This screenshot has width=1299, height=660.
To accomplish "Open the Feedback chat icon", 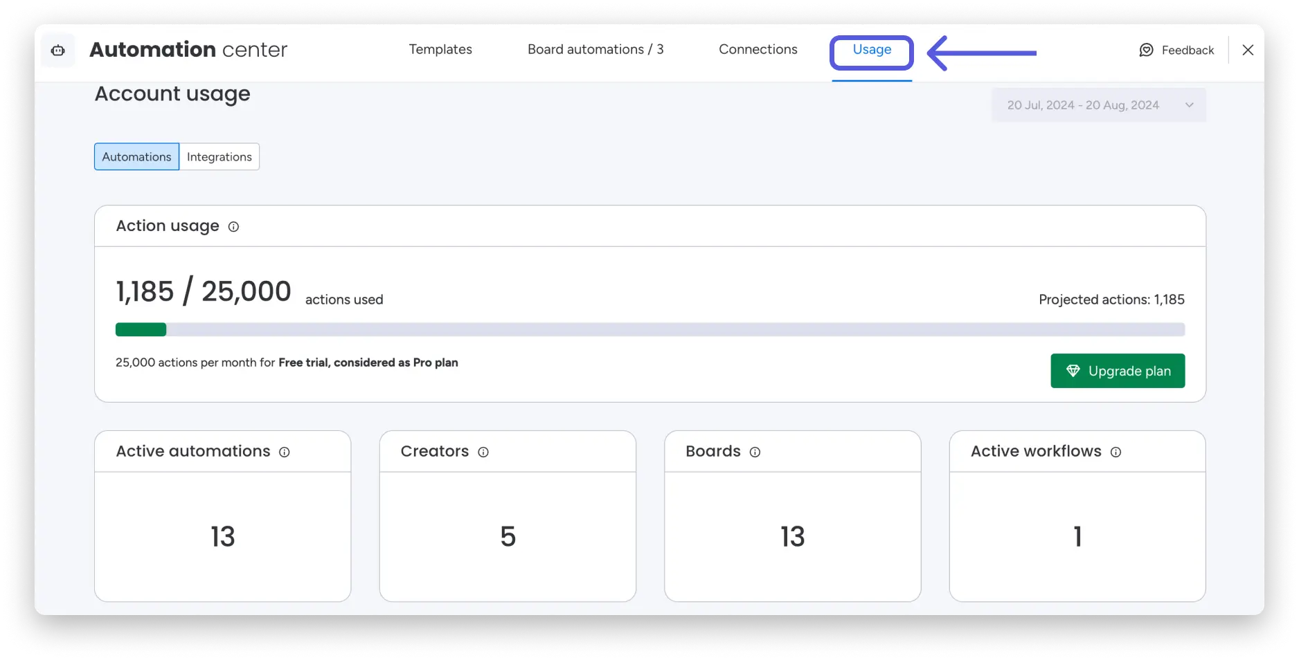I will tap(1146, 50).
